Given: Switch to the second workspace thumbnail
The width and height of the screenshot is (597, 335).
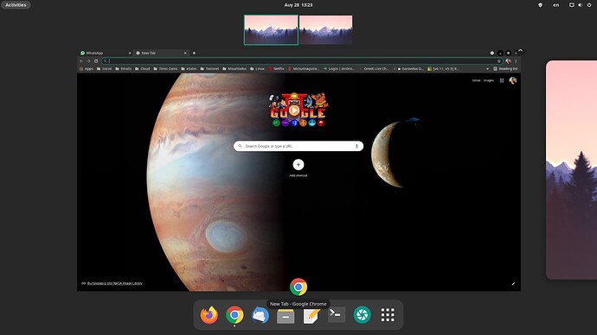Looking at the screenshot, I should [326, 30].
